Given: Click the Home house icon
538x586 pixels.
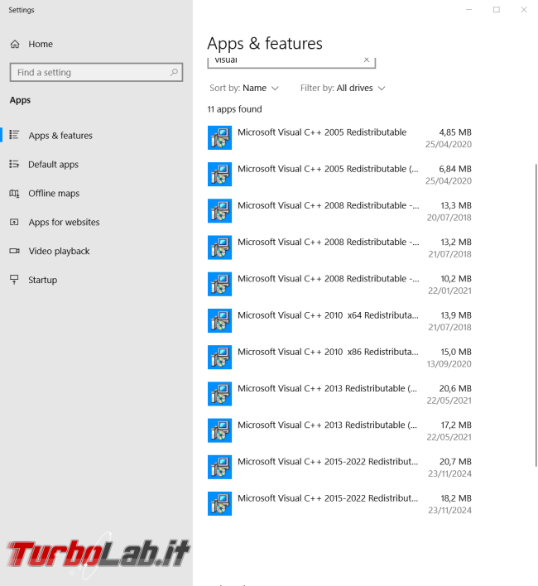Looking at the screenshot, I should pos(15,44).
